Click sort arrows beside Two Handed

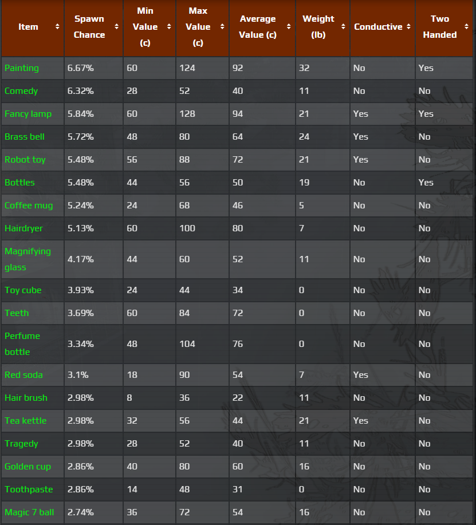pyautogui.click(x=466, y=27)
